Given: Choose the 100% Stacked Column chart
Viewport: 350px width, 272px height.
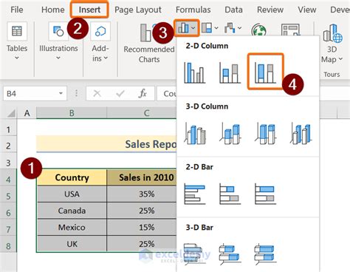Looking at the screenshot, I should (265, 72).
